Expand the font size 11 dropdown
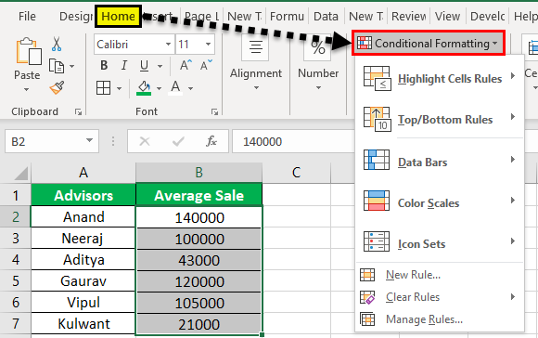Viewport: 538px width, 338px height. tap(208, 44)
